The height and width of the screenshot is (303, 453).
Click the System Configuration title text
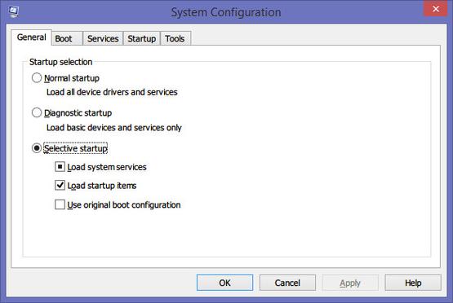[x=226, y=12]
